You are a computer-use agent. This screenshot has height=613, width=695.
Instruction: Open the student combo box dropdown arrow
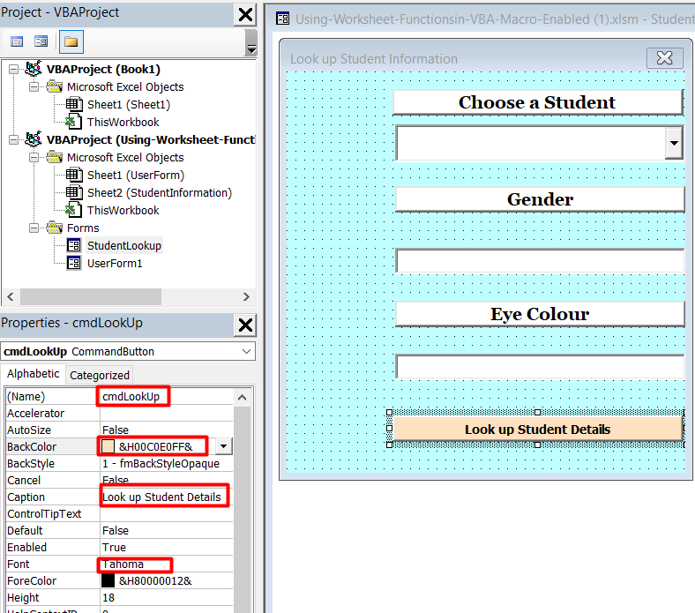click(x=674, y=143)
